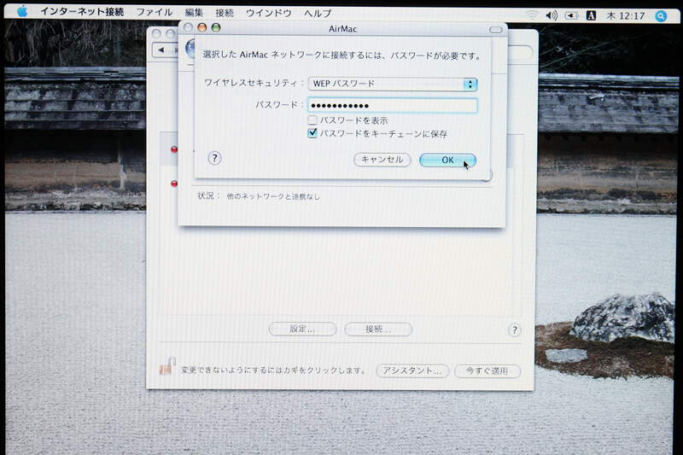The width and height of the screenshot is (683, 455).
Task: Click the back arrow in System Preferences window
Action: pos(161,50)
